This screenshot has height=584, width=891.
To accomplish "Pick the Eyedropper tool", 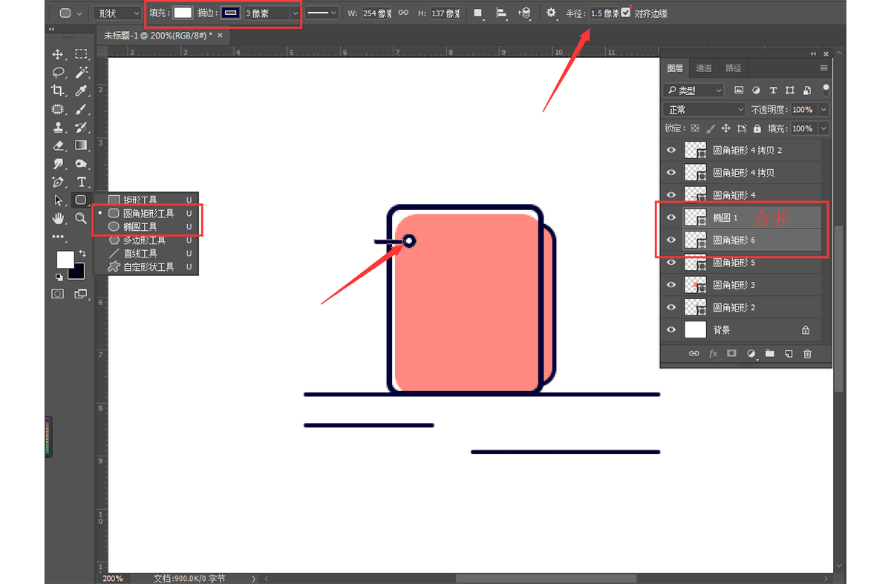I will click(81, 91).
